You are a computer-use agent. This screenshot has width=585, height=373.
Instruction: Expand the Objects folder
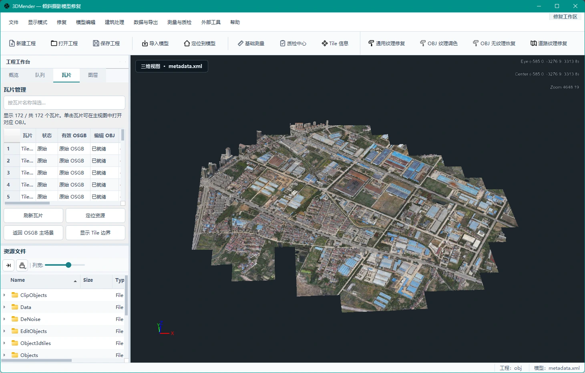coord(4,355)
